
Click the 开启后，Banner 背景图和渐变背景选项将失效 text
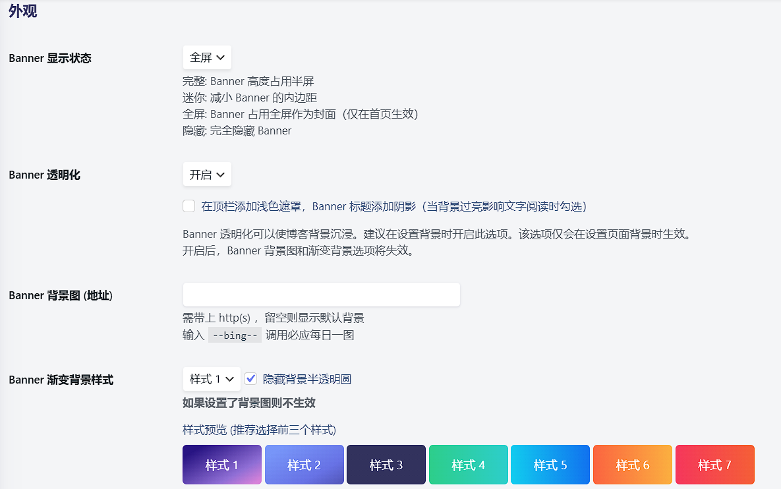click(x=299, y=250)
